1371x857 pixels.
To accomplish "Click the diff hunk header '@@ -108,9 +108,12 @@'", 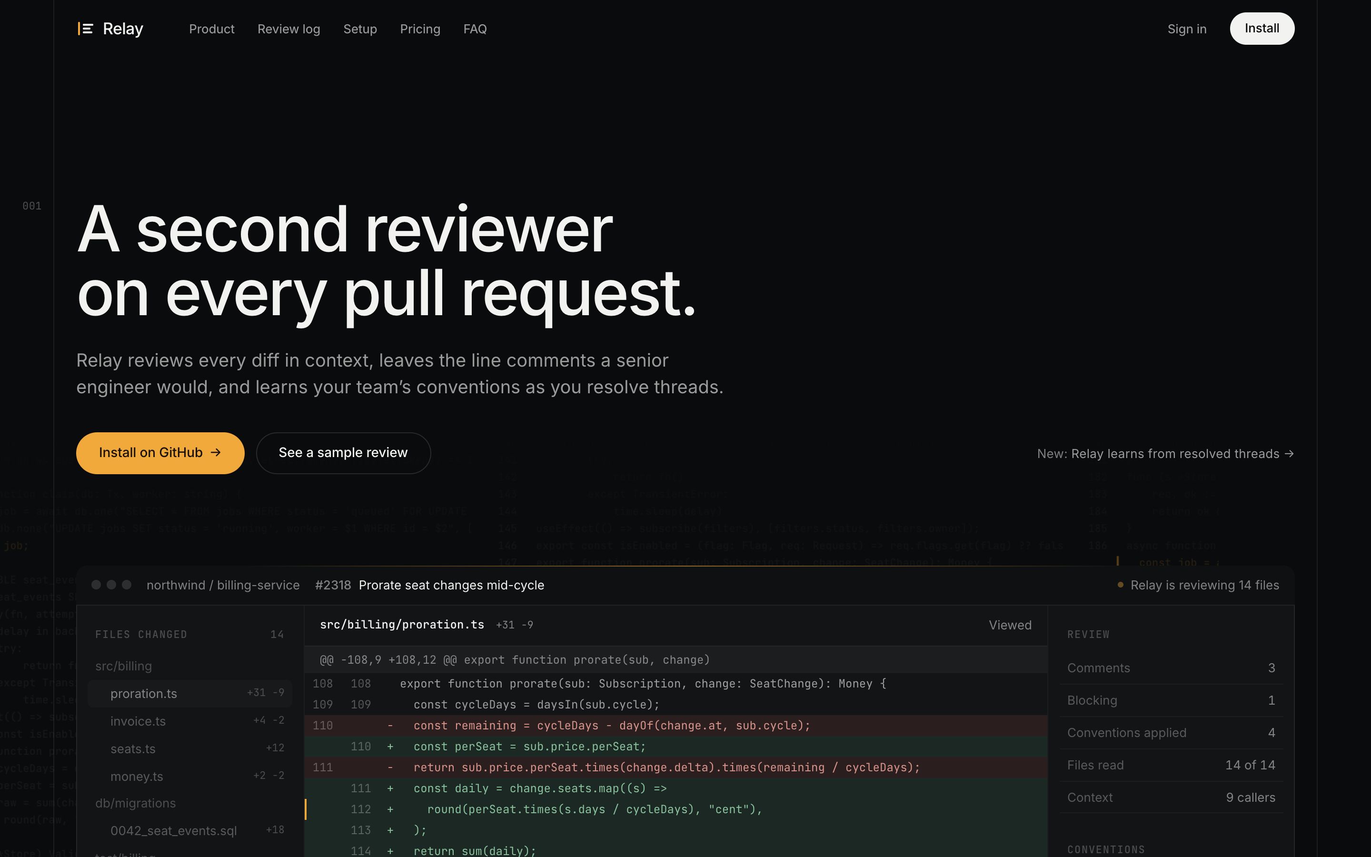I will (676, 660).
